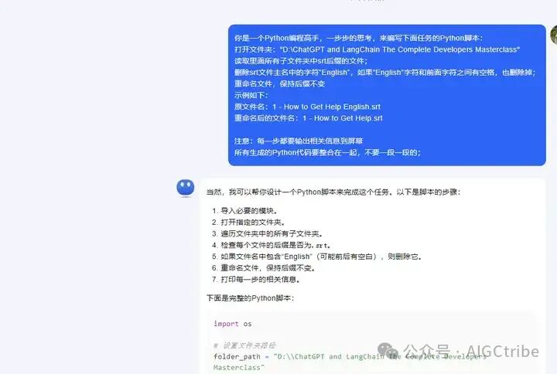Click the blue robot assistant avatar
Image resolution: width=557 pixels, height=374 pixels.
(186, 188)
